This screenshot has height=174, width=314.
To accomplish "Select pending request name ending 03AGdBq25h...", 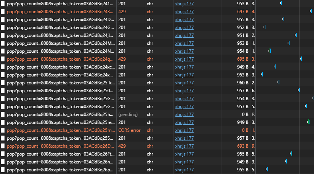I will pyautogui.click(x=60, y=114).
